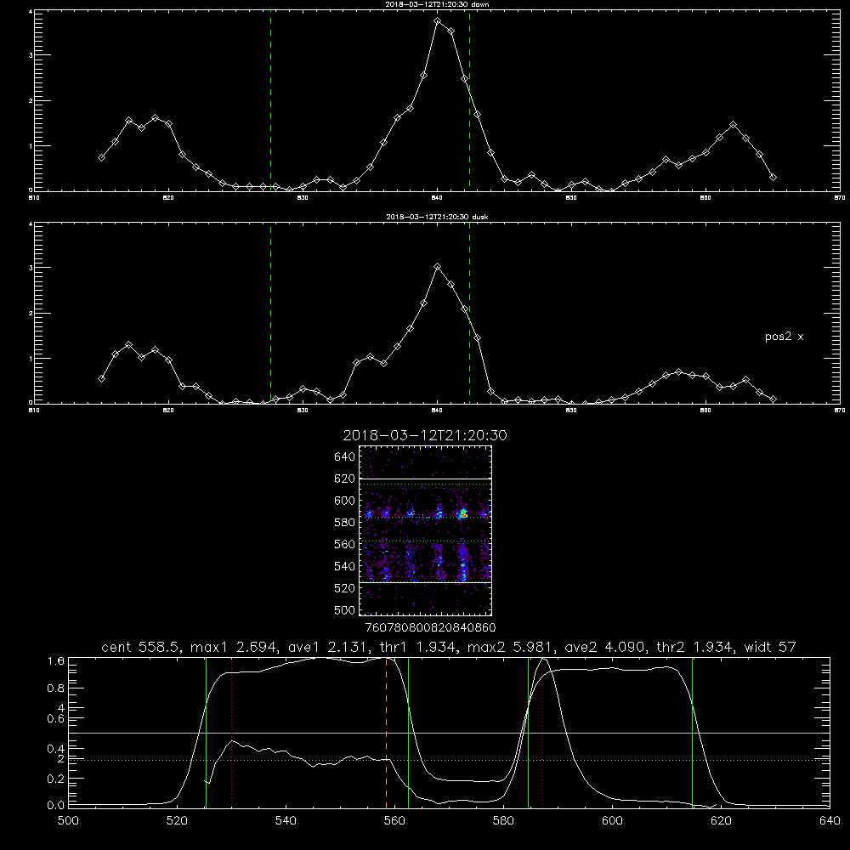This screenshot has width=850, height=850.
Task: Click the 'ave2 4.090' statistic
Action: (x=604, y=647)
